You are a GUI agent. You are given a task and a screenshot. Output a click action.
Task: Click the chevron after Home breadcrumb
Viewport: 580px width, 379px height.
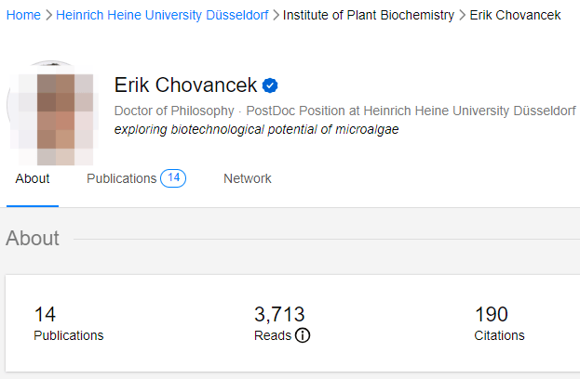point(48,15)
